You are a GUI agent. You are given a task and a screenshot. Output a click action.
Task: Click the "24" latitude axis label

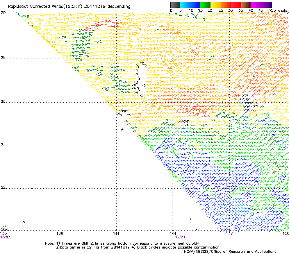[x=3, y=145]
